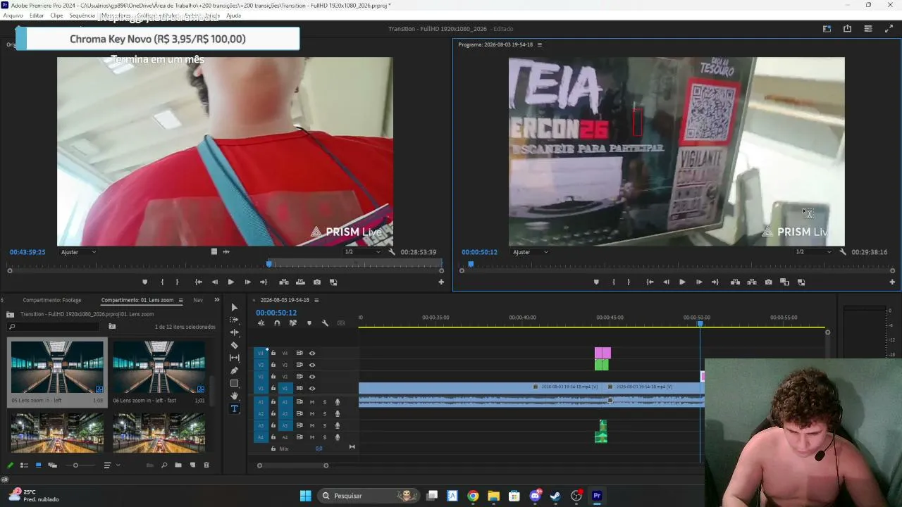Step forward one frame in Program monitor

[x=699, y=282]
